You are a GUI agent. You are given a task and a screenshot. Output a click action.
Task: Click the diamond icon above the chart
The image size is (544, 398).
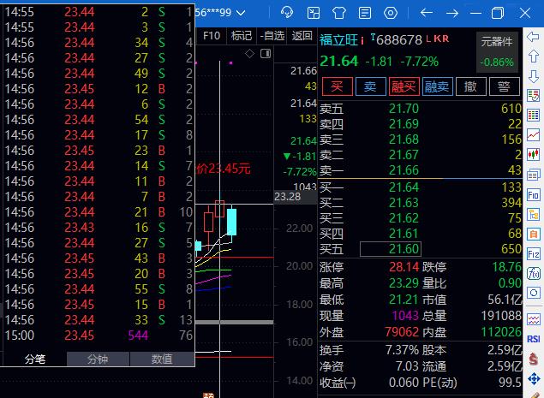249,54
